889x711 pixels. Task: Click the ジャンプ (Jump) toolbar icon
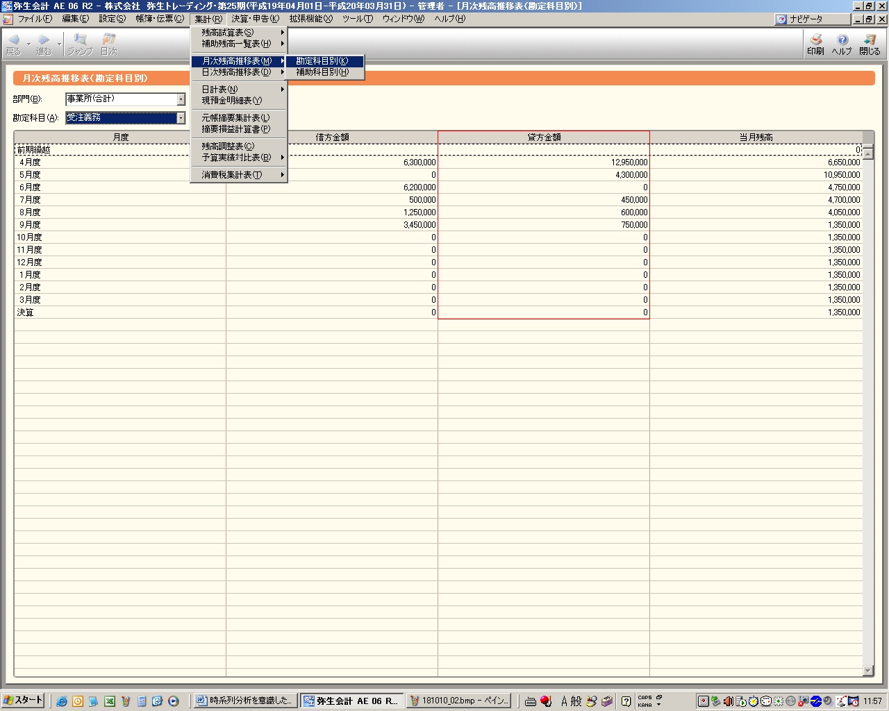pos(80,44)
